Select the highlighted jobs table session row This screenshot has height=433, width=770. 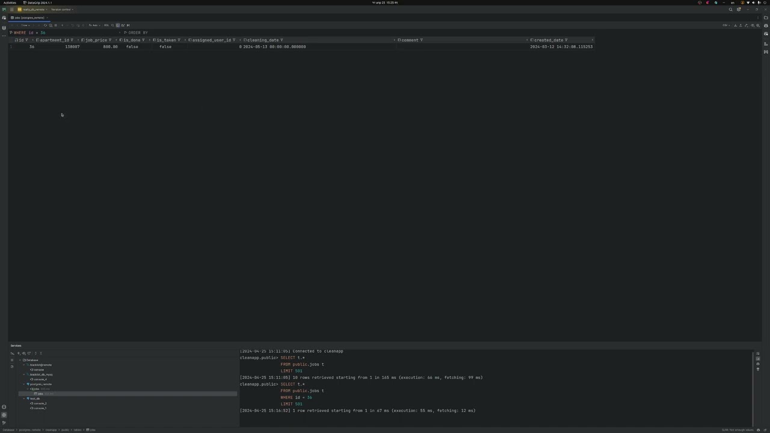[x=128, y=394]
